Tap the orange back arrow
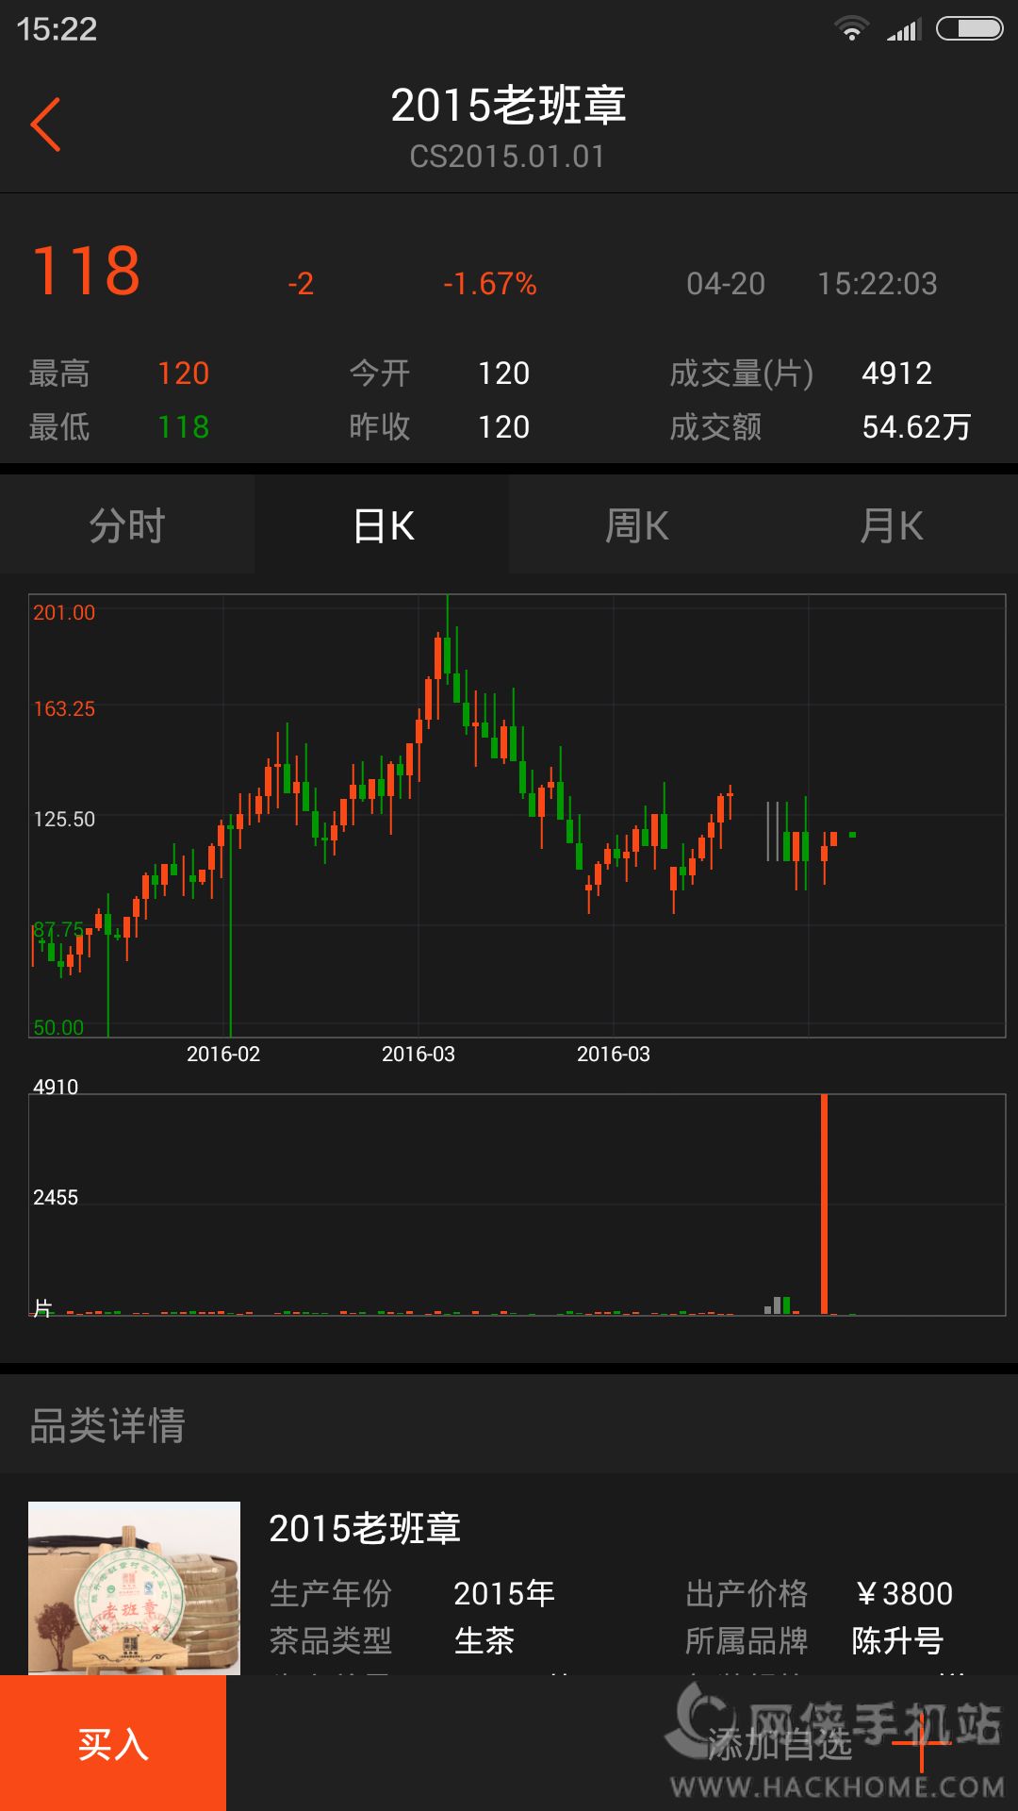 tap(45, 125)
